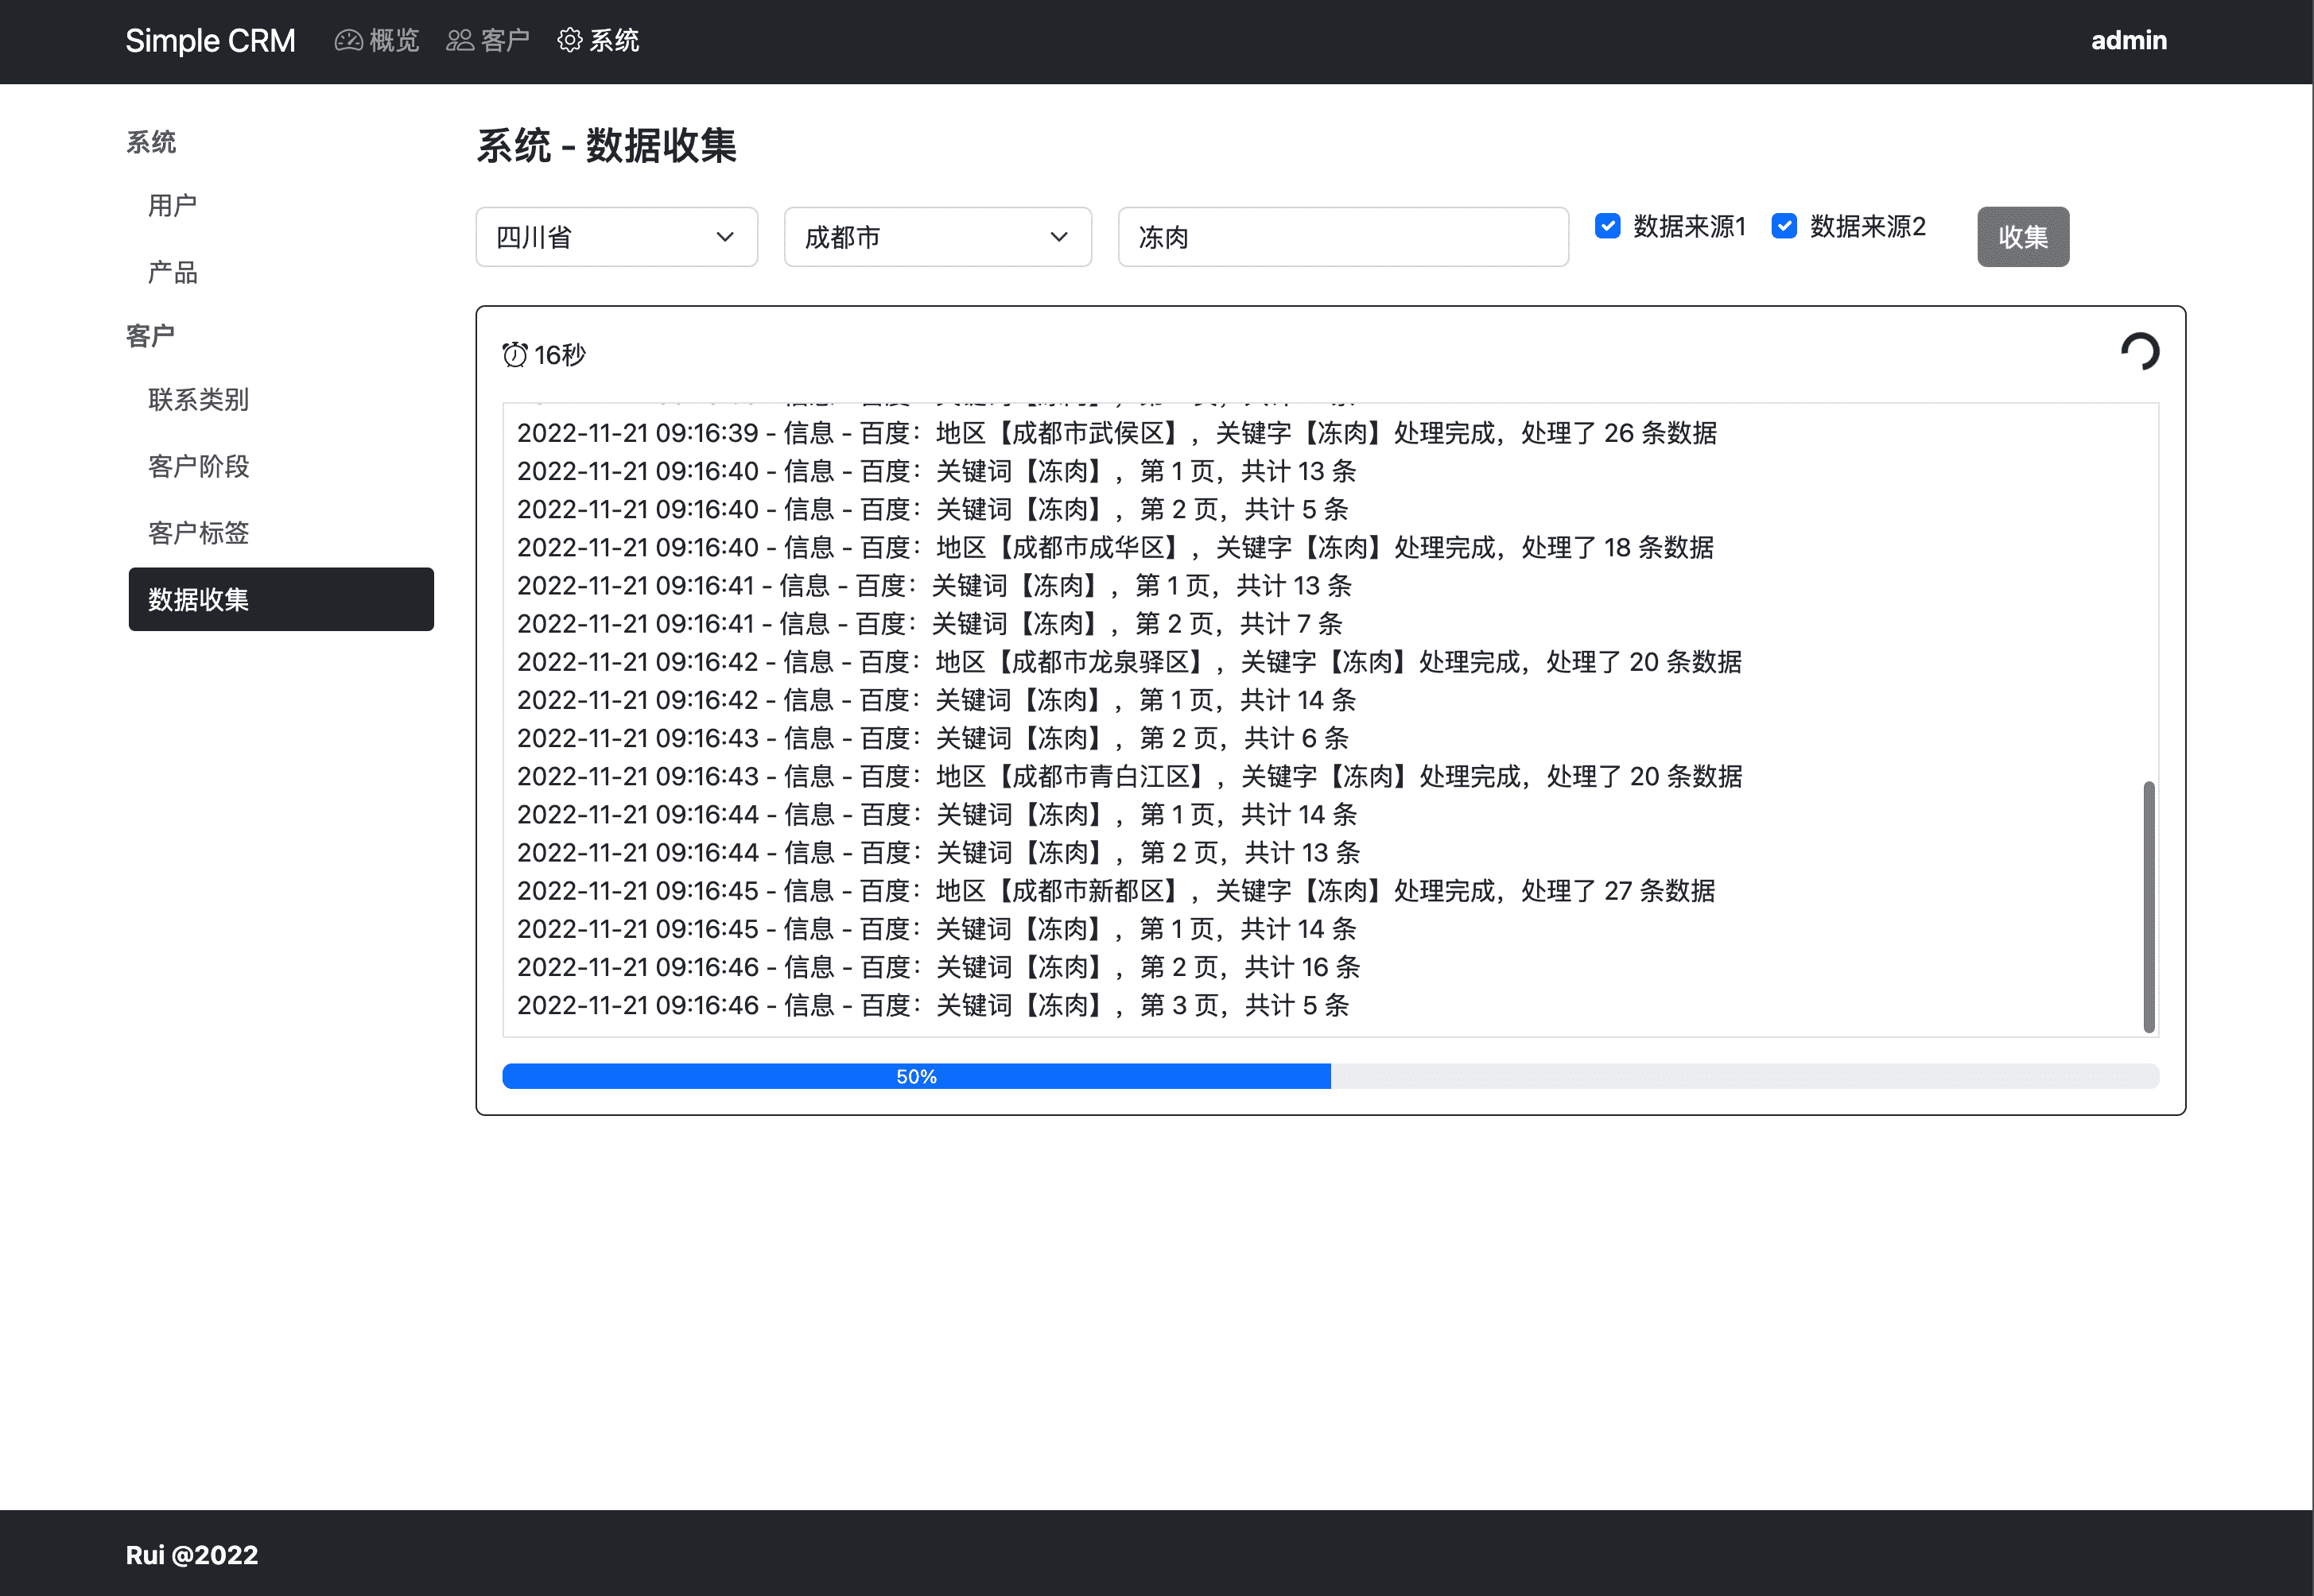Uncheck the 数据来源1 checkbox
The image size is (2314, 1596).
coord(1607,227)
